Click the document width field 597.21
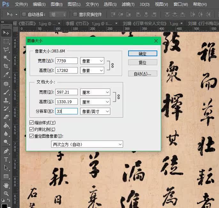Viewport: 219px width, 208px height. click(66, 92)
